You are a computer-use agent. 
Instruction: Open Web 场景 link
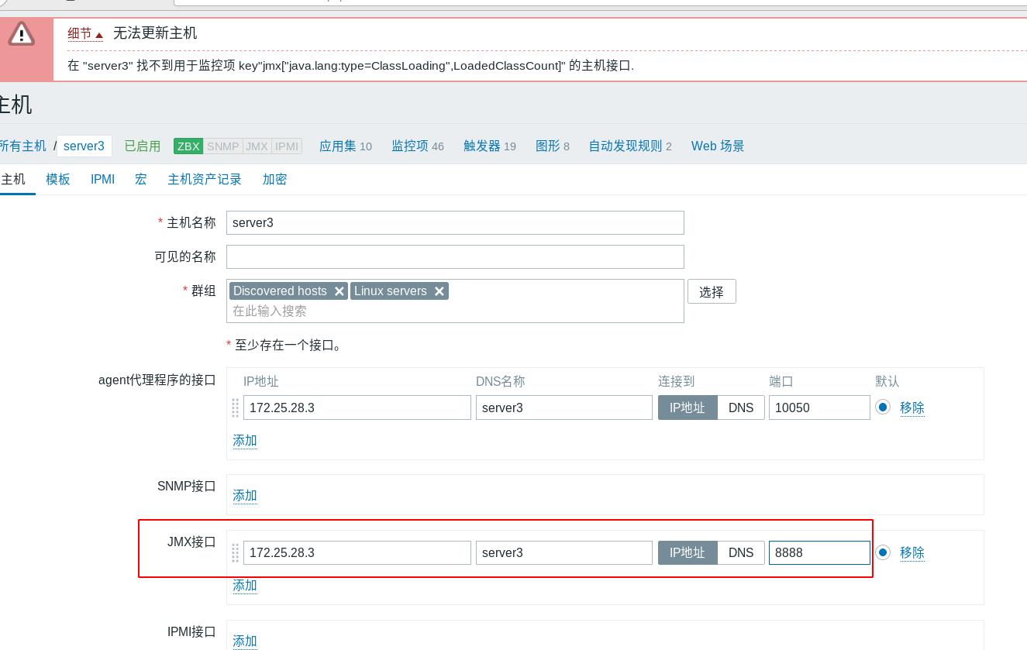[x=718, y=146]
